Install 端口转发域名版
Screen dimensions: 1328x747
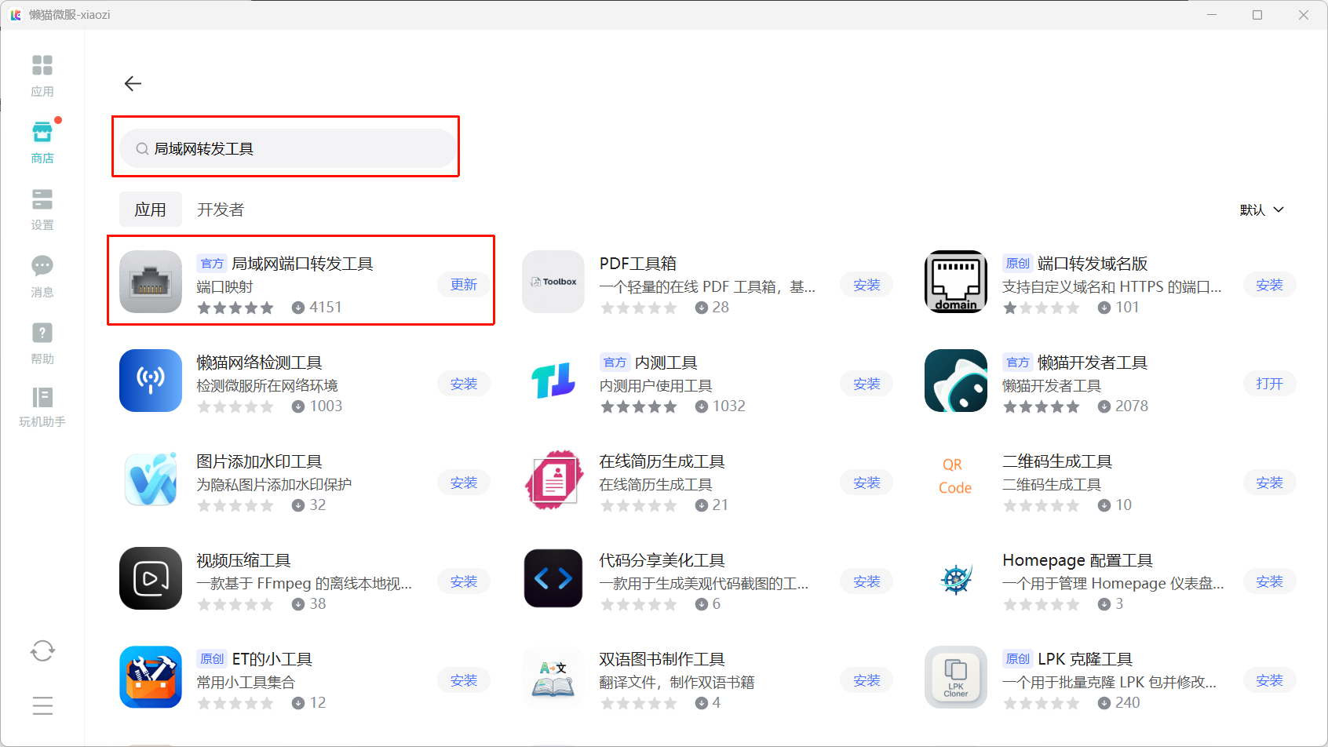[1269, 285]
